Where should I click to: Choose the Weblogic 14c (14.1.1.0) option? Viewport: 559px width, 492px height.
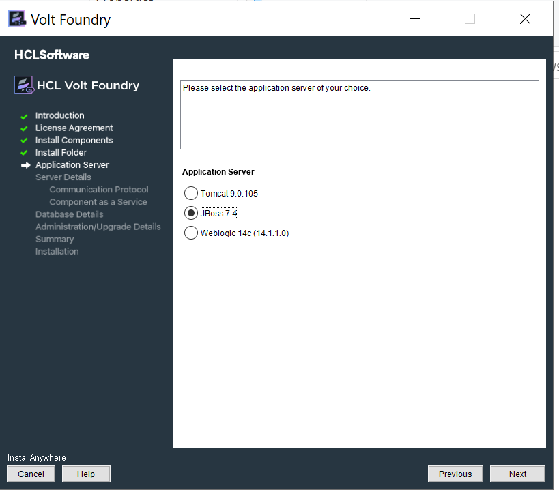click(x=191, y=233)
